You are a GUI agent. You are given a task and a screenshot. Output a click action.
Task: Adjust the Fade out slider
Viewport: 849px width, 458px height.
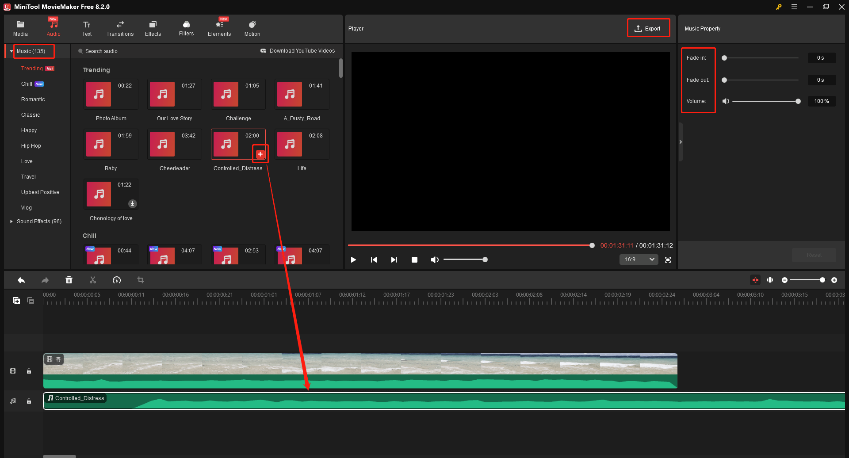pos(761,80)
